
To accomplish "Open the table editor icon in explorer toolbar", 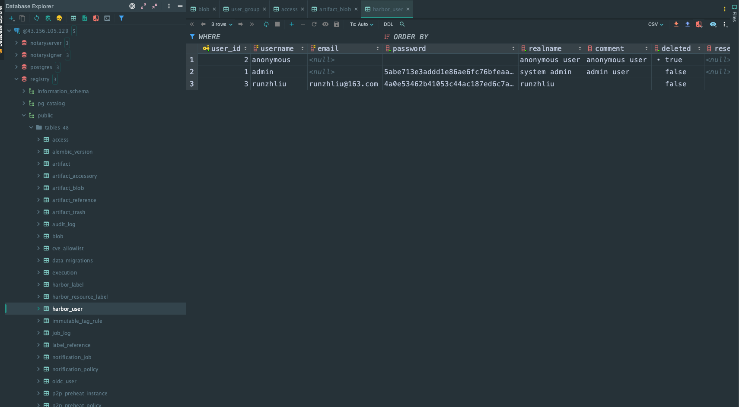I will click(x=73, y=18).
